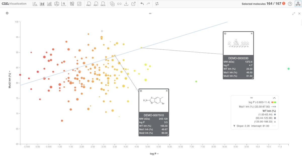Export the visualization to PDF
This screenshot has height=156, width=302.
[96, 4]
